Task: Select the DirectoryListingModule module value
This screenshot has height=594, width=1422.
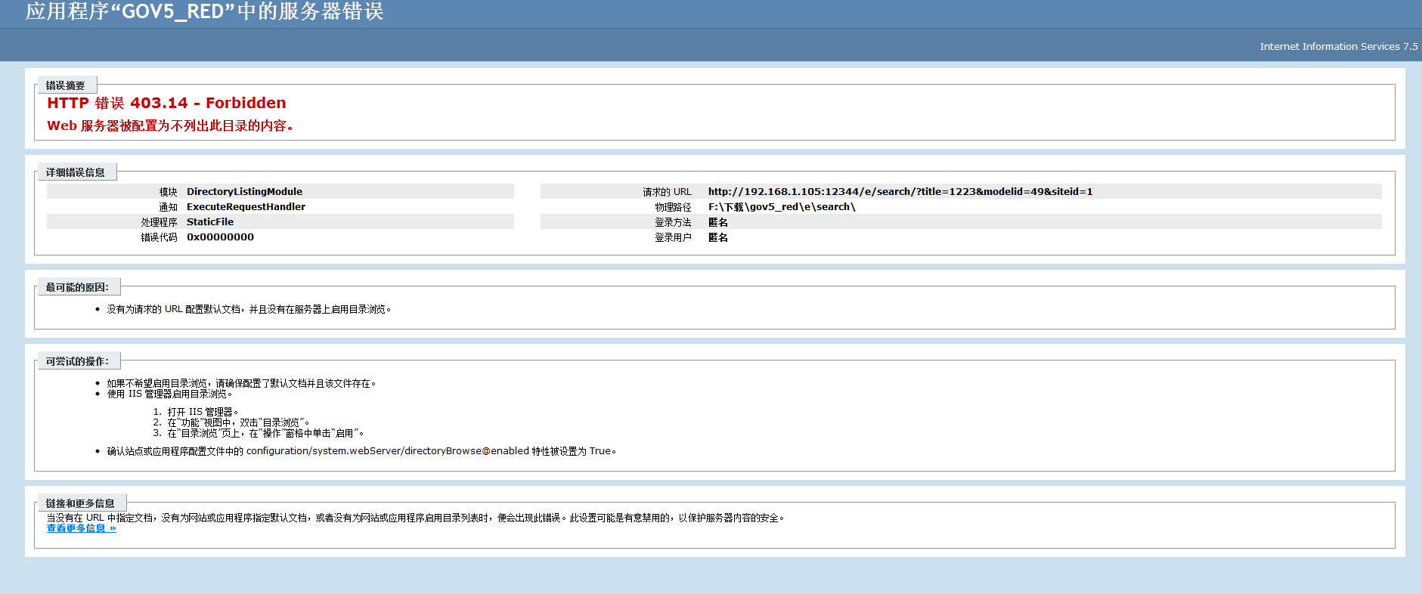Action: coord(244,192)
